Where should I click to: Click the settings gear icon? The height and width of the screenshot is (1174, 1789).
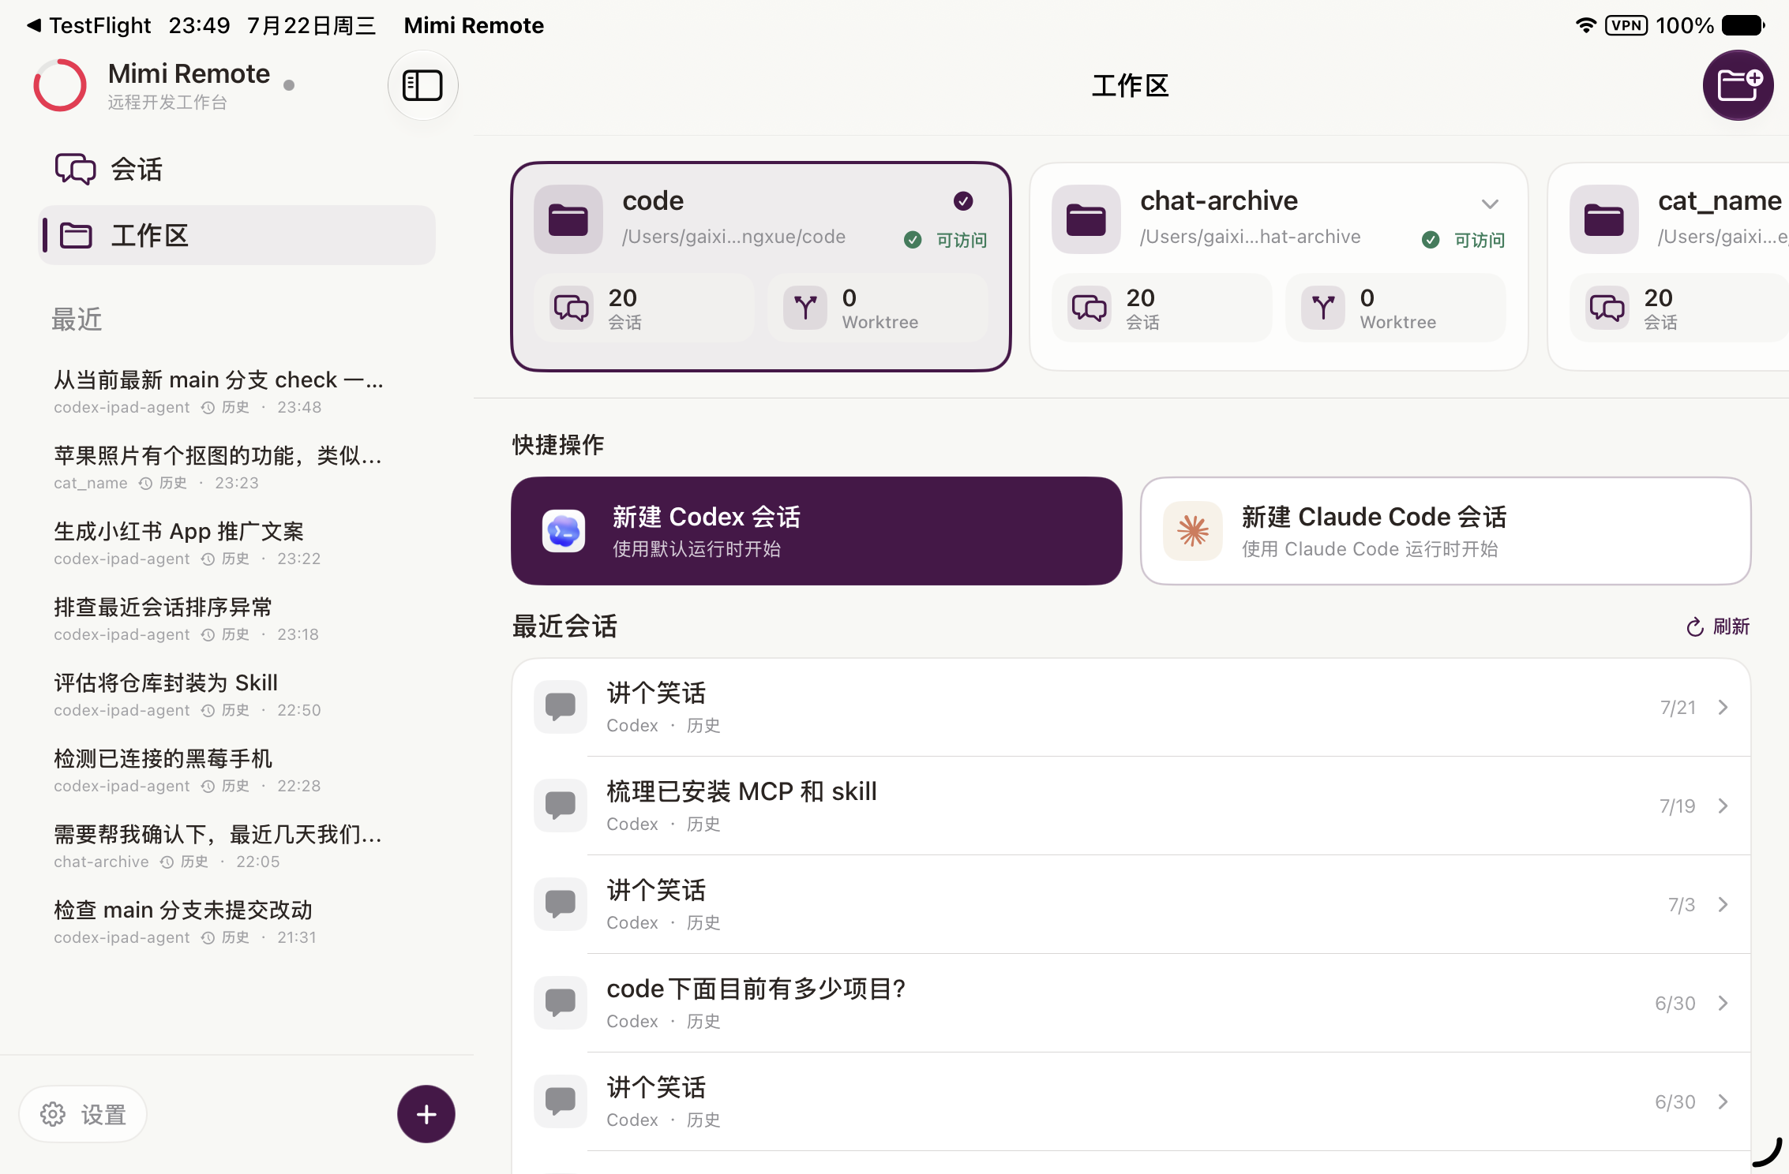click(53, 1114)
